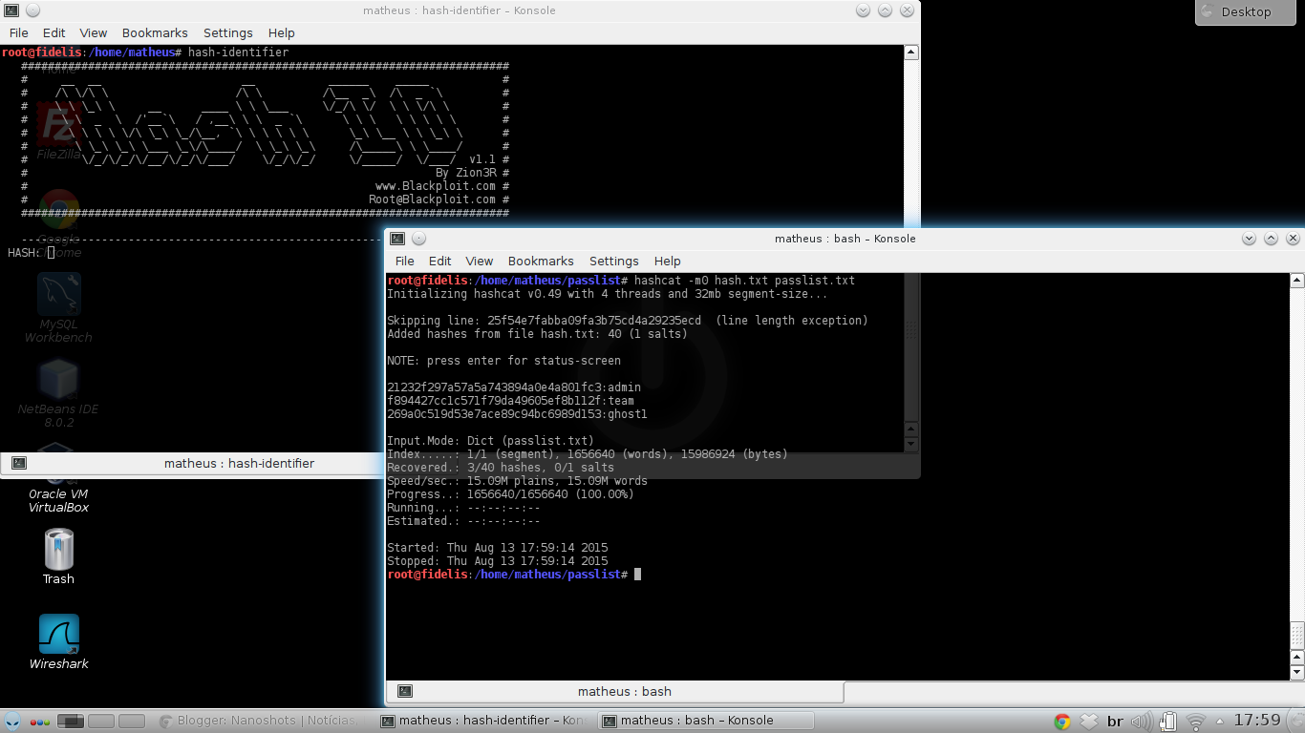Open the Bookmarks menu in the bash Konsole

coord(541,261)
